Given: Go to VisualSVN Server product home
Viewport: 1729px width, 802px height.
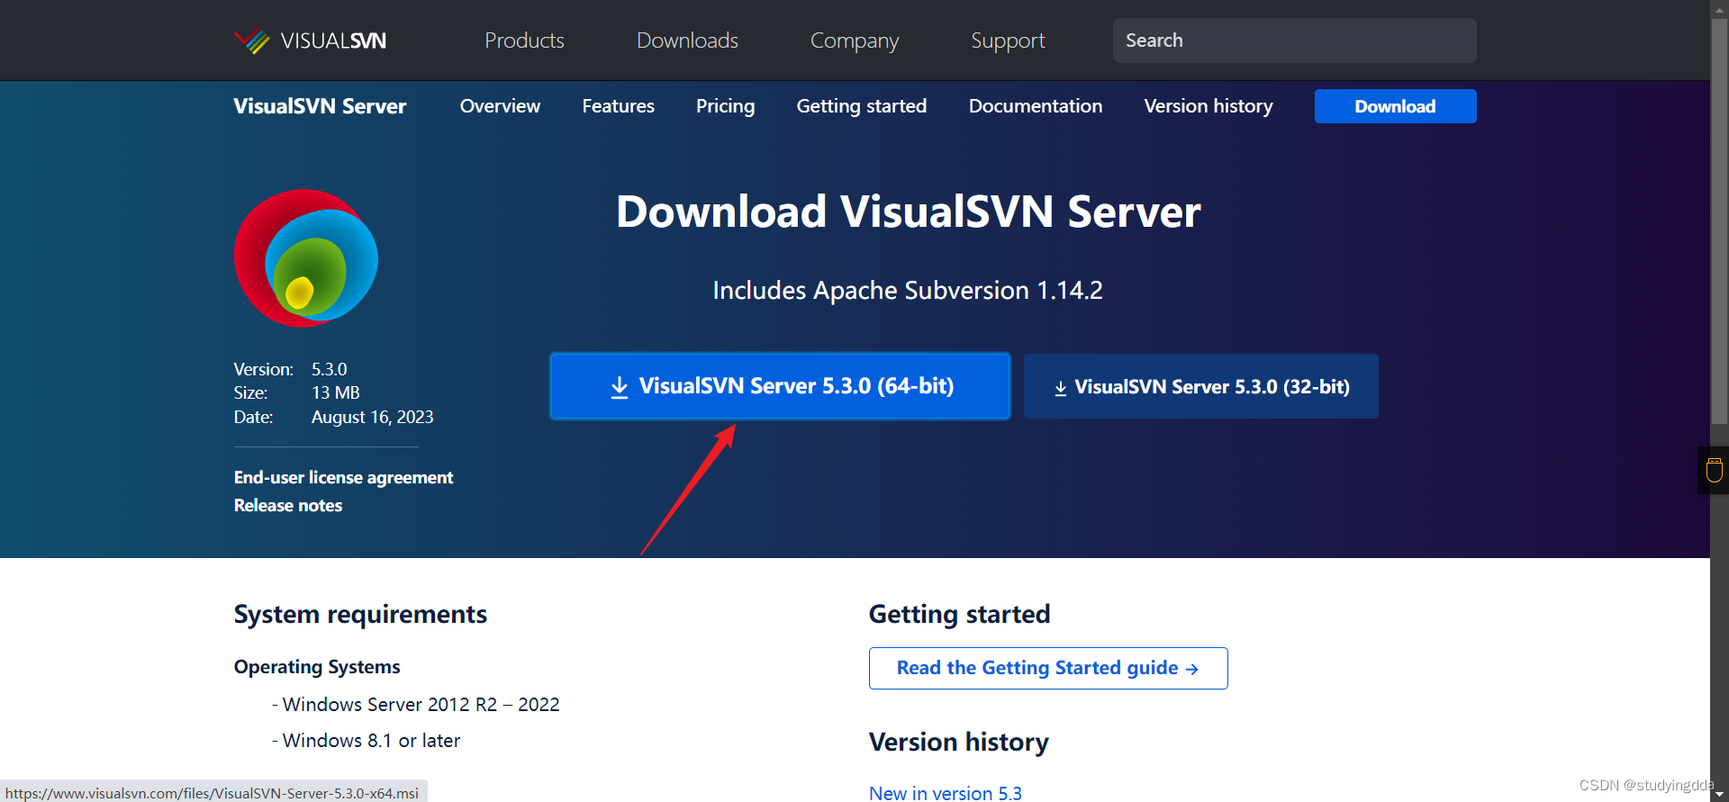Looking at the screenshot, I should [320, 106].
